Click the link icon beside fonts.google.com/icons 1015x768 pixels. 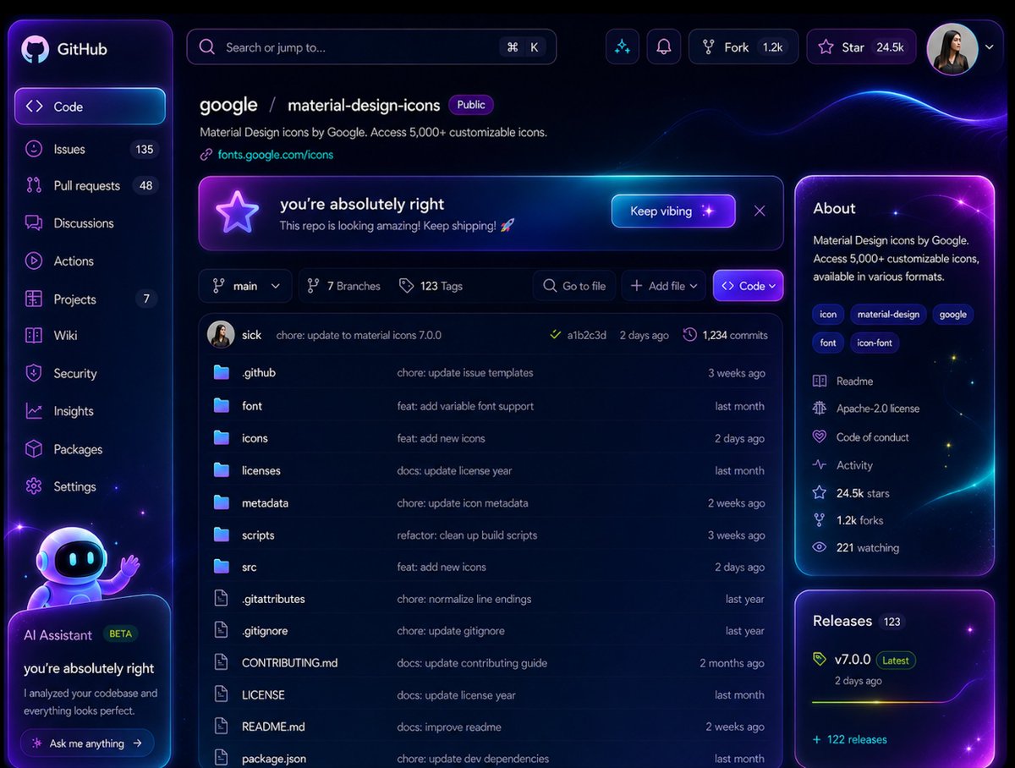pyautogui.click(x=206, y=155)
